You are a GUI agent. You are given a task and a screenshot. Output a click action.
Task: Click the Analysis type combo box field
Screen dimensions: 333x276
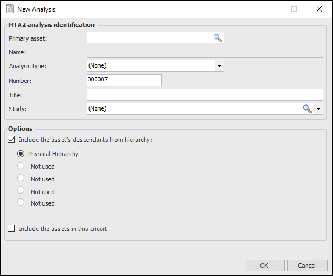point(151,66)
